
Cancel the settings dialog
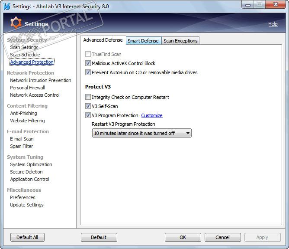(223, 237)
